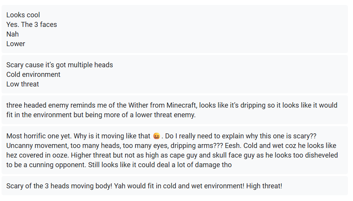This screenshot has width=353, height=201.
Task: Click the woozy face emoji in the response
Action: click(x=156, y=136)
